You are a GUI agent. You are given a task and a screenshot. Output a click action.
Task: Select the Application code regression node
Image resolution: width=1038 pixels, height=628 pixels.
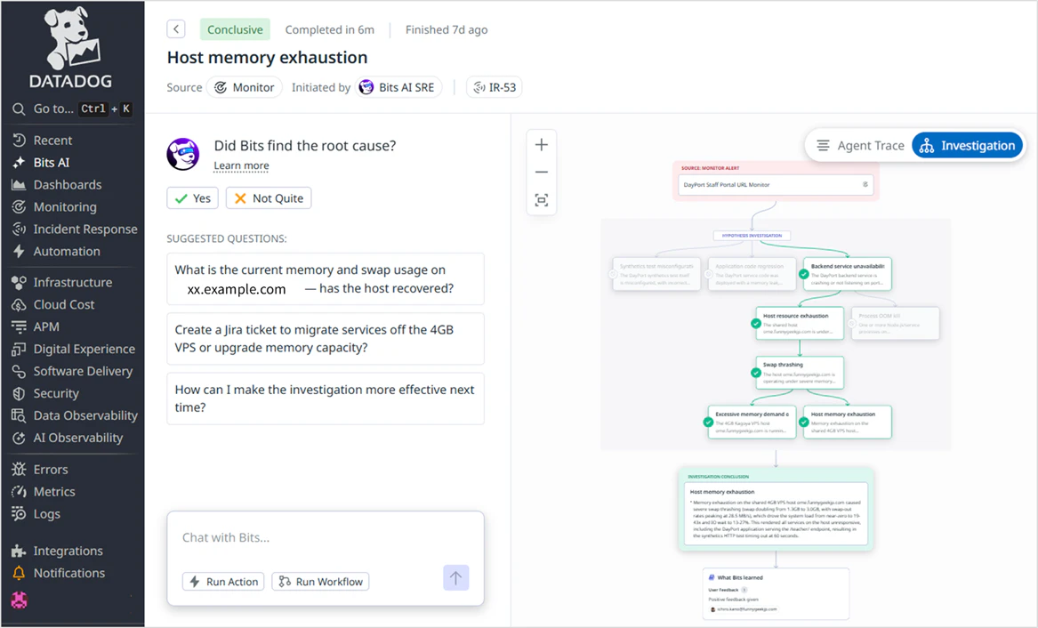[x=752, y=274]
